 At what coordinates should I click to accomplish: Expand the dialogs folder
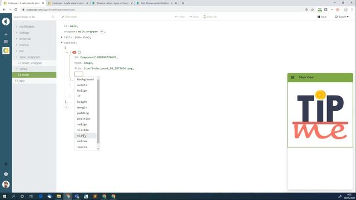point(17,33)
